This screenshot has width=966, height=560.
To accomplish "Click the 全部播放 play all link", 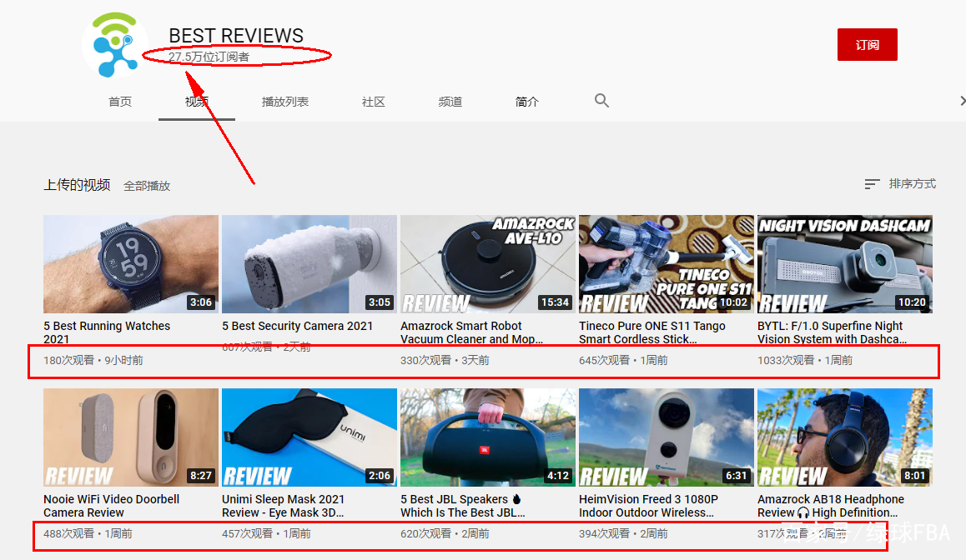I will pos(147,186).
